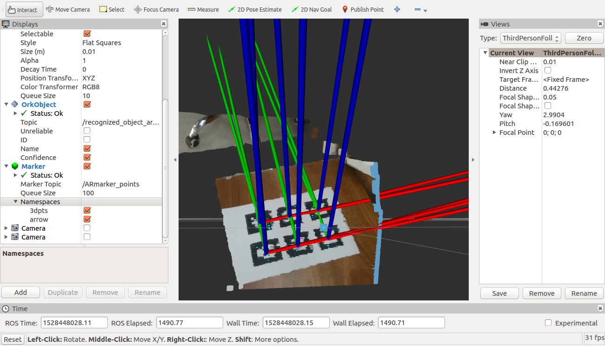Click the Displays panel monitor icon
Viewport: 605px width, 346px height.
tap(6, 24)
